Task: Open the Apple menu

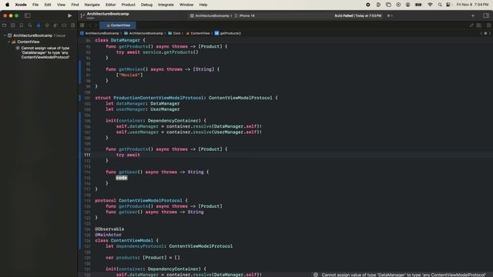Action: click(7, 5)
